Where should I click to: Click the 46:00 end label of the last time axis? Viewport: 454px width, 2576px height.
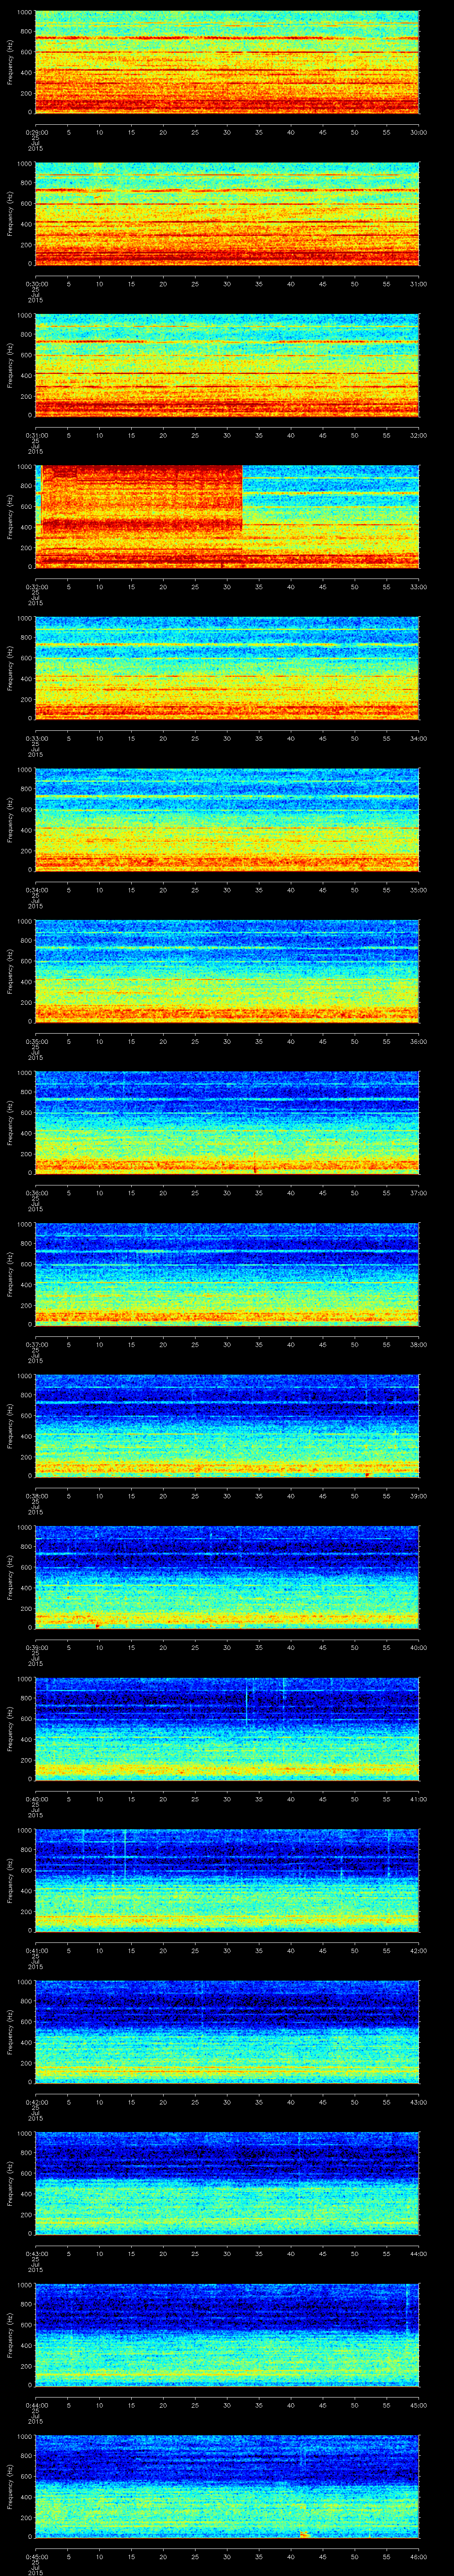(418, 2556)
